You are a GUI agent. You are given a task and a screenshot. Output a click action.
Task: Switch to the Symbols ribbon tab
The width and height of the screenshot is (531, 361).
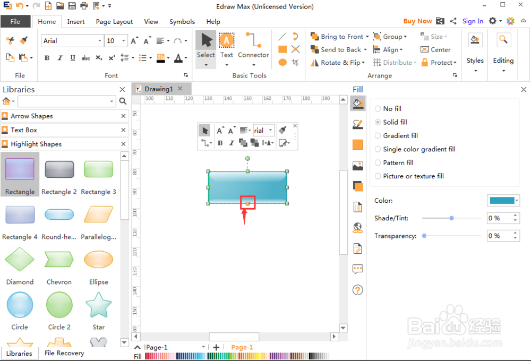point(182,22)
